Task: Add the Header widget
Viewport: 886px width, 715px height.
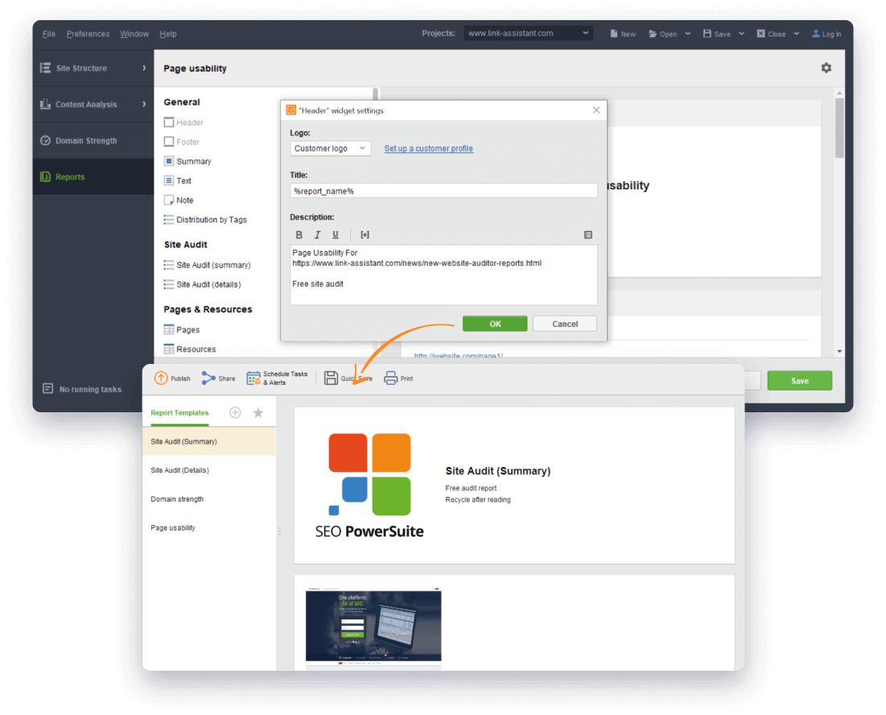Action: coord(183,122)
